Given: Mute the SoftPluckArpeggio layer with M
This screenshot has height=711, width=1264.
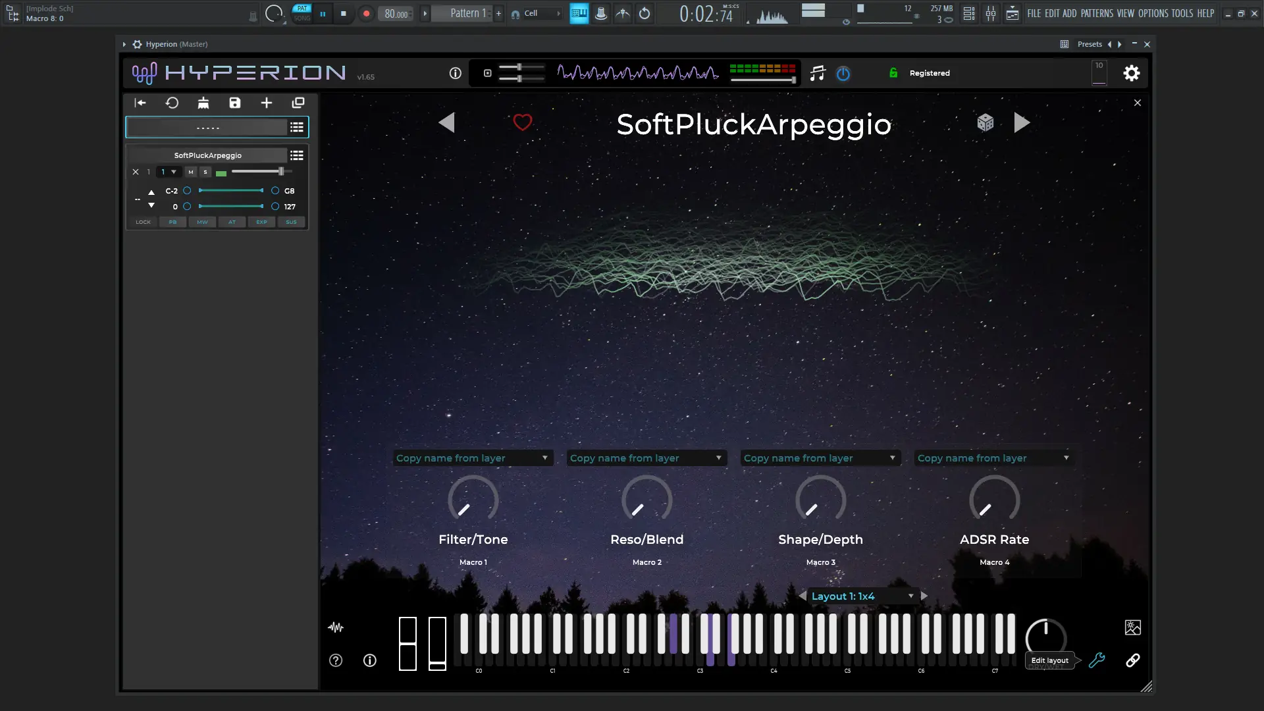Looking at the screenshot, I should [191, 172].
